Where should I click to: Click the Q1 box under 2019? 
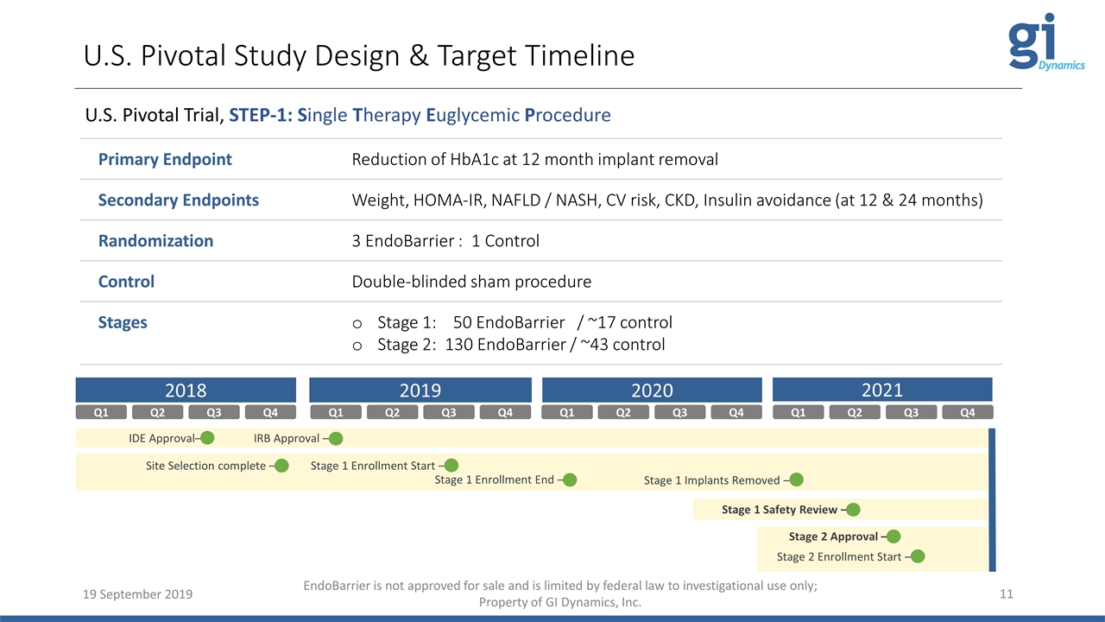click(336, 413)
